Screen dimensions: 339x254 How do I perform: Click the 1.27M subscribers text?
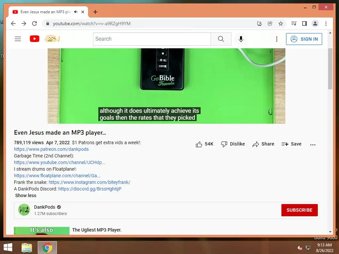[50, 214]
